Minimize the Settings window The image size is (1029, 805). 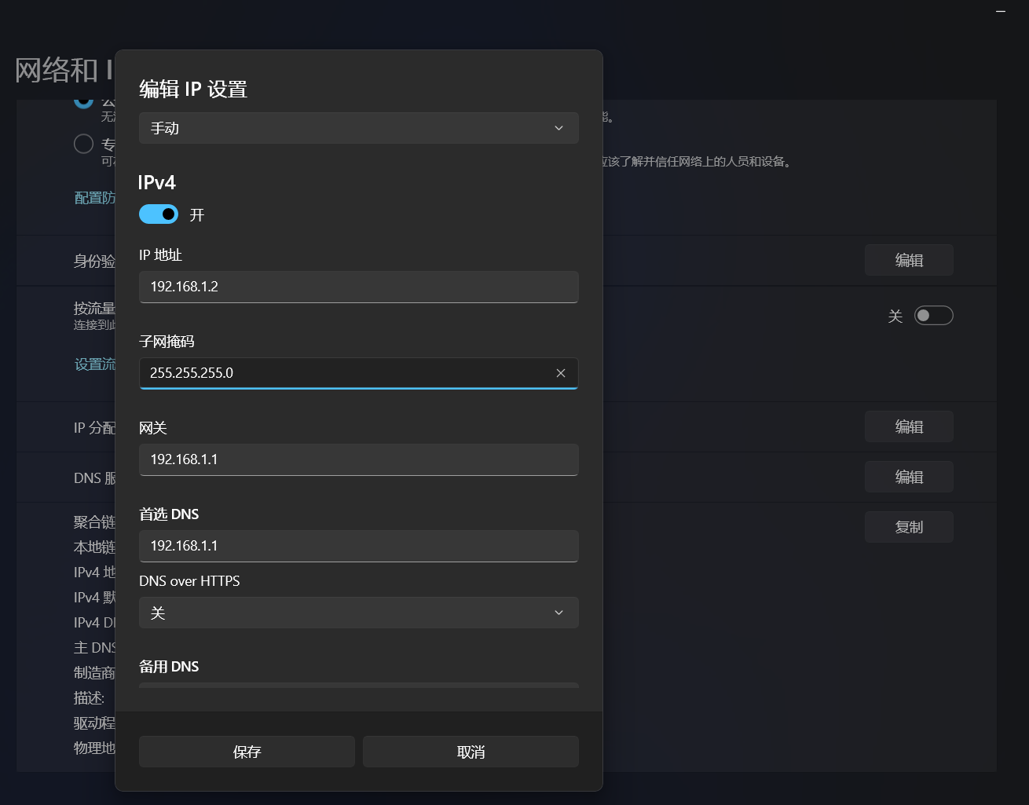click(1001, 12)
